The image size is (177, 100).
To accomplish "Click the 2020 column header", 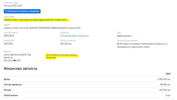I will tap(168, 74).
